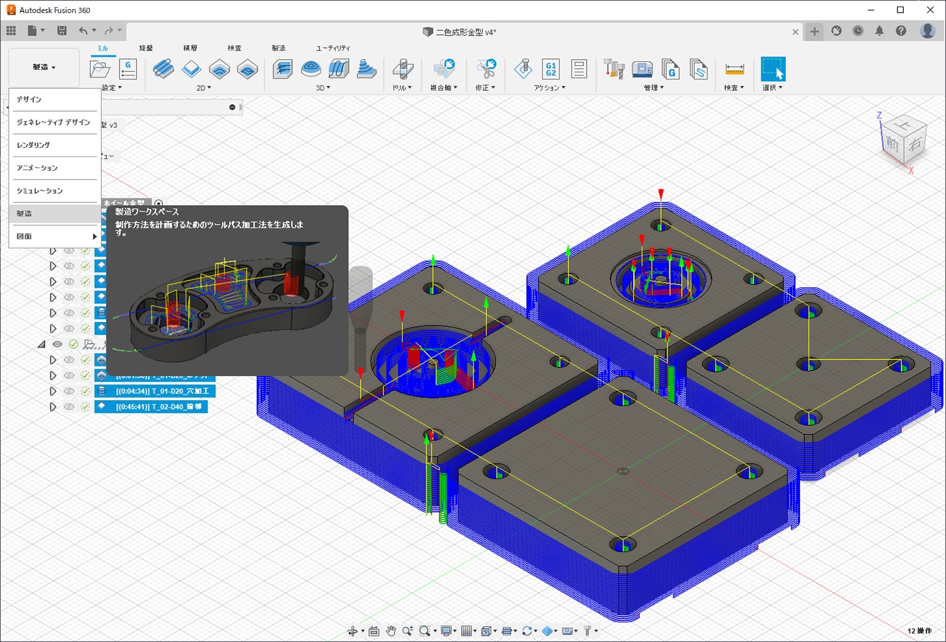The width and height of the screenshot is (946, 642).
Task: Select the 2D Adaptive Clearing tool icon
Action: pyautogui.click(x=163, y=69)
